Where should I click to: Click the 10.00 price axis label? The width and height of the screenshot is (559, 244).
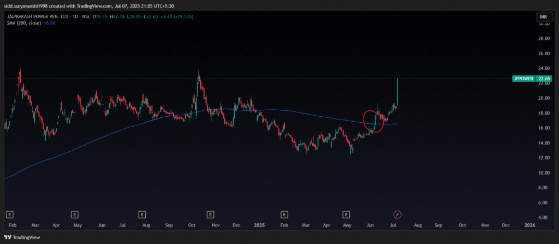[543, 172]
